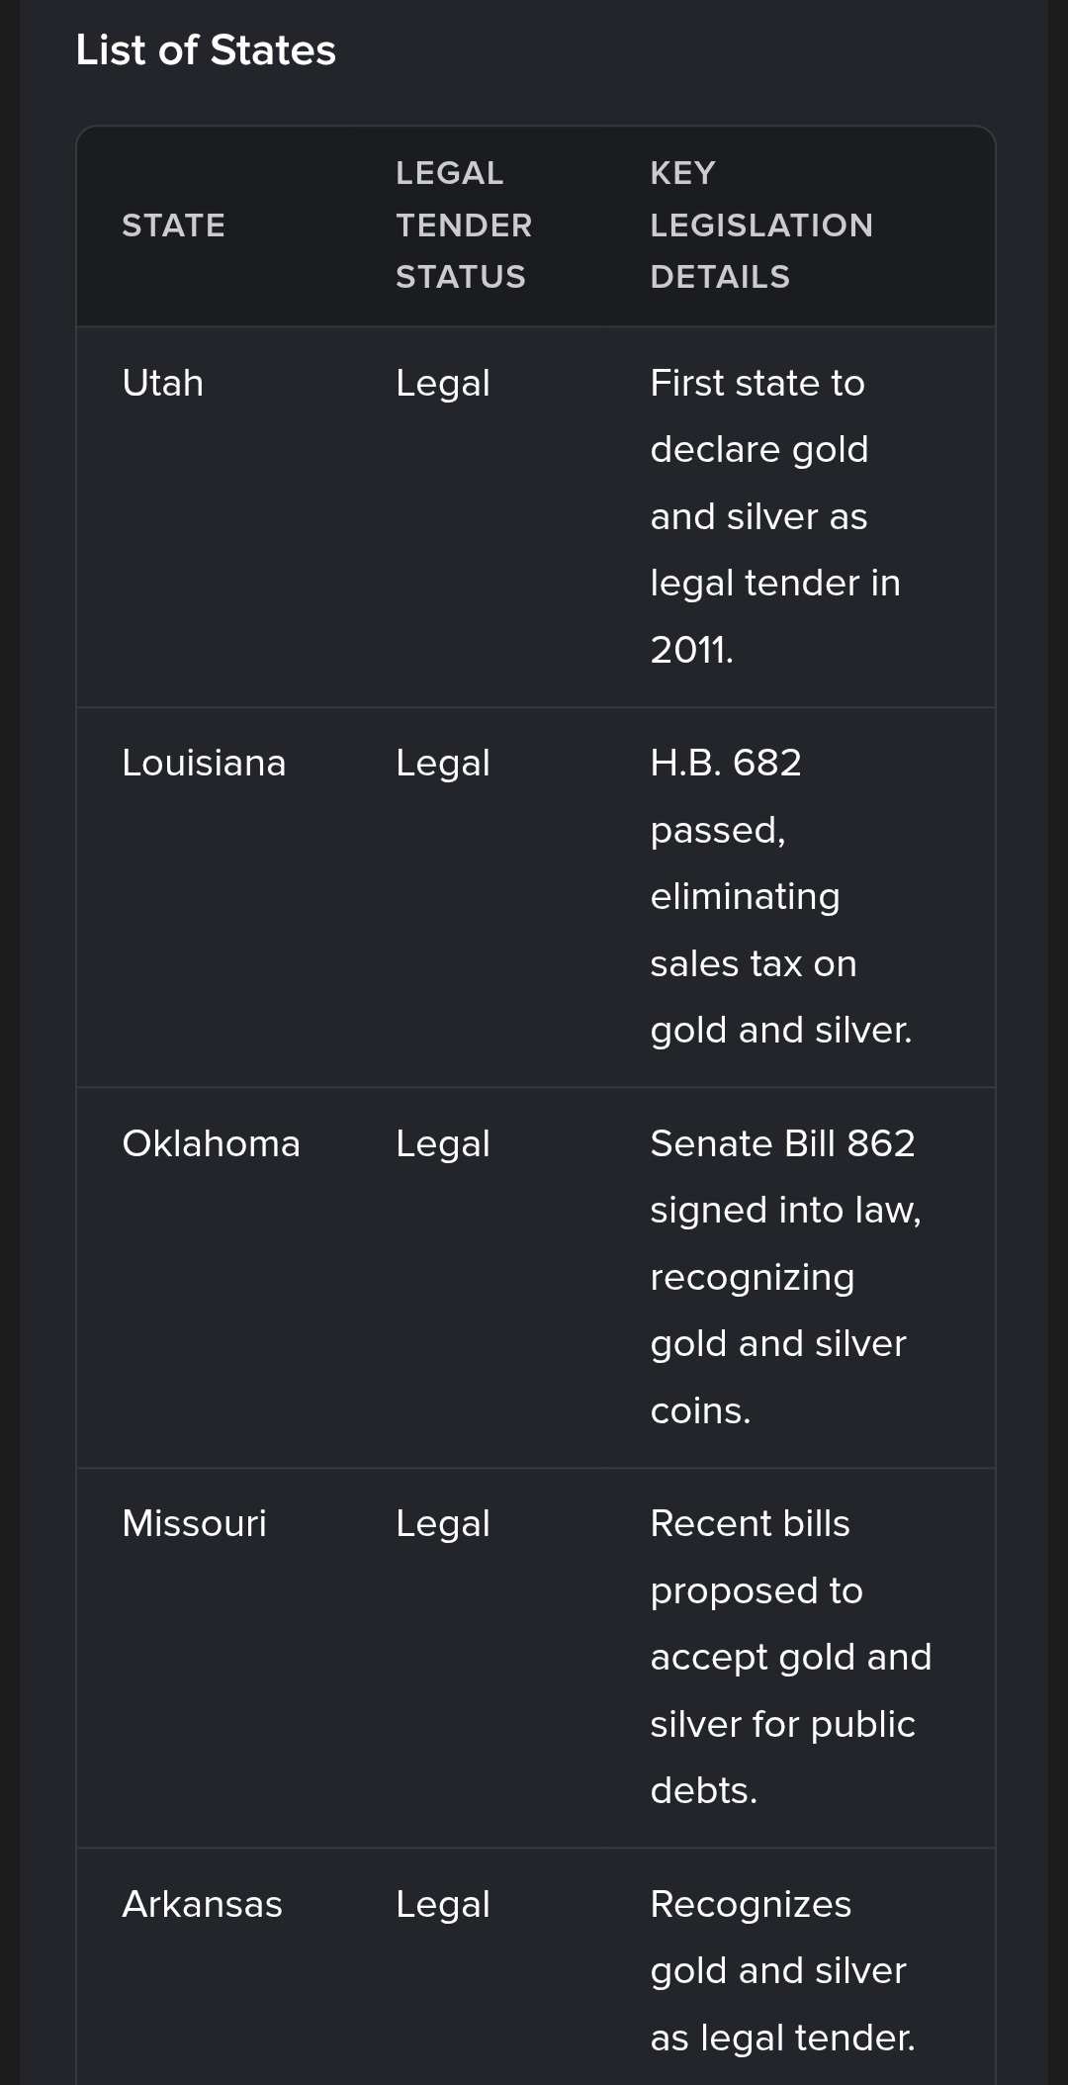
Task: Select the Oklahoma state cell
Action: pyautogui.click(x=211, y=1143)
